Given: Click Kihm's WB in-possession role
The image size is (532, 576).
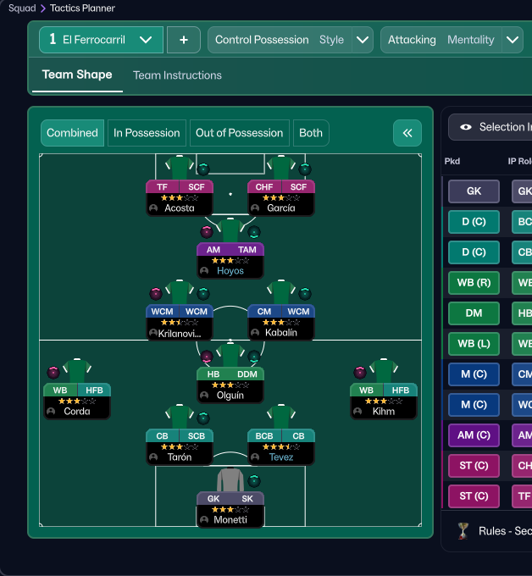Looking at the screenshot, I should pyautogui.click(x=366, y=390).
